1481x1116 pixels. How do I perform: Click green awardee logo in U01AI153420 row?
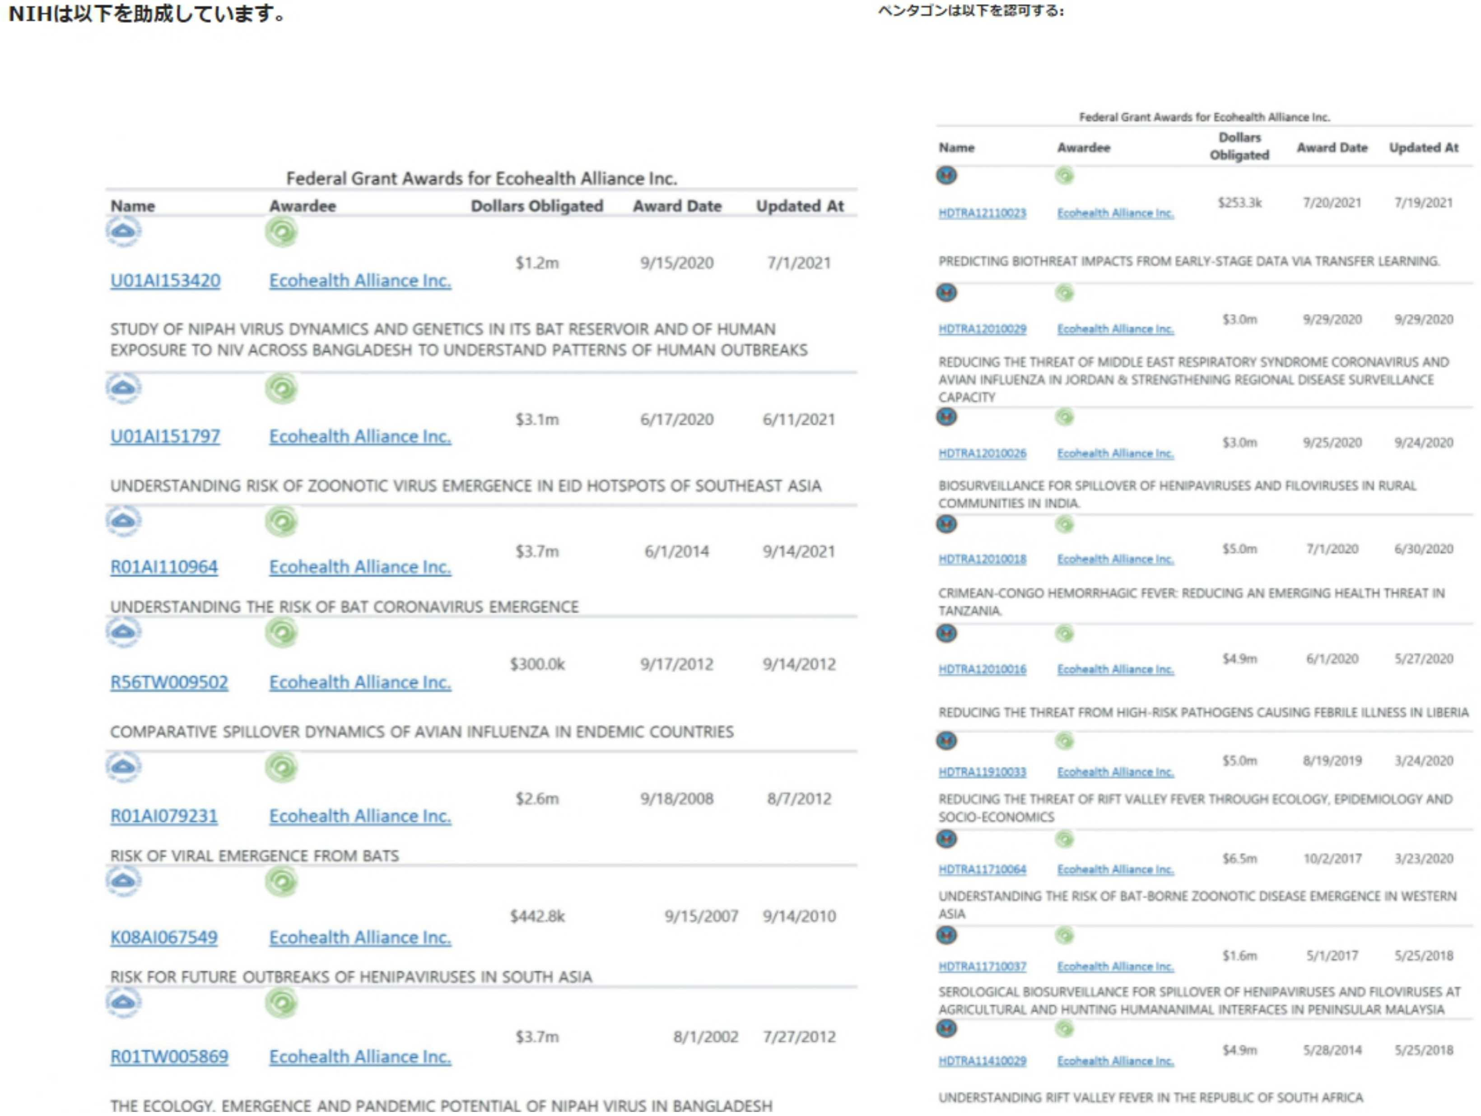click(x=281, y=233)
